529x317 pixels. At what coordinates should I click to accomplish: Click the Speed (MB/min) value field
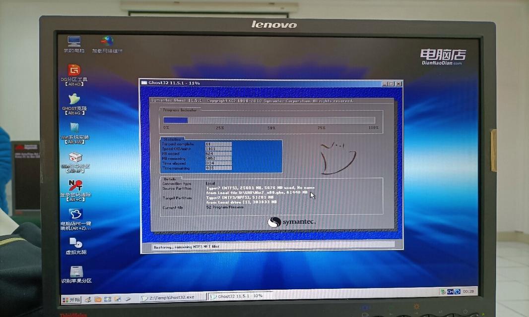click(x=218, y=149)
